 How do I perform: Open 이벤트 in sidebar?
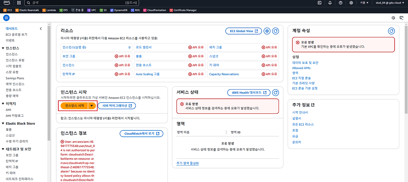point(10,40)
